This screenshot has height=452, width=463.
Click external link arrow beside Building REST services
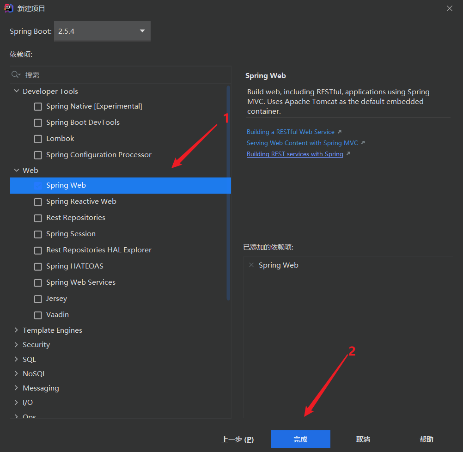coord(348,153)
